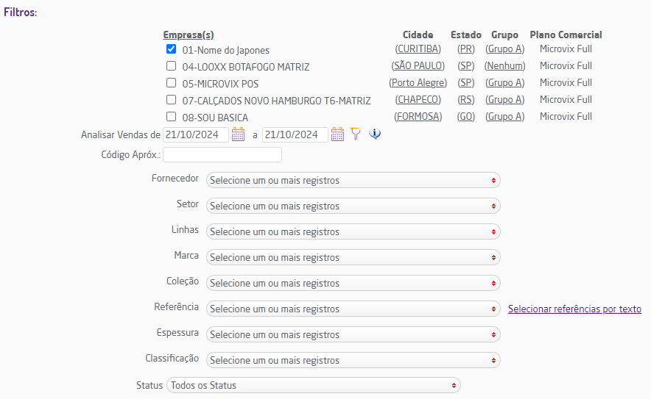Select the 08-SOU BASICA checkbox
This screenshot has width=651, height=399.
coord(172,117)
